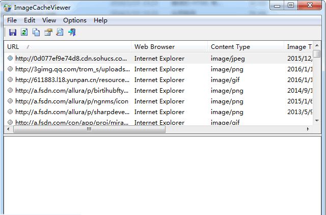Click the Save selected items toolbar icon
Screen dimensions: 326x215
pos(12,32)
